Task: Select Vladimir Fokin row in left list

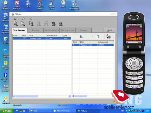Action: (42, 39)
